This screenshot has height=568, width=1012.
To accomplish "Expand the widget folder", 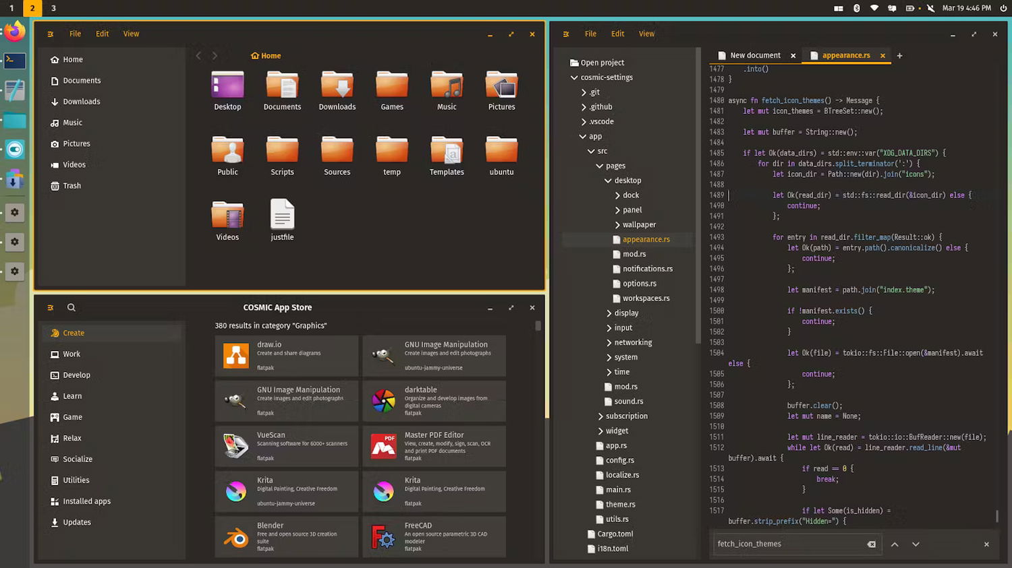I will coord(600,431).
